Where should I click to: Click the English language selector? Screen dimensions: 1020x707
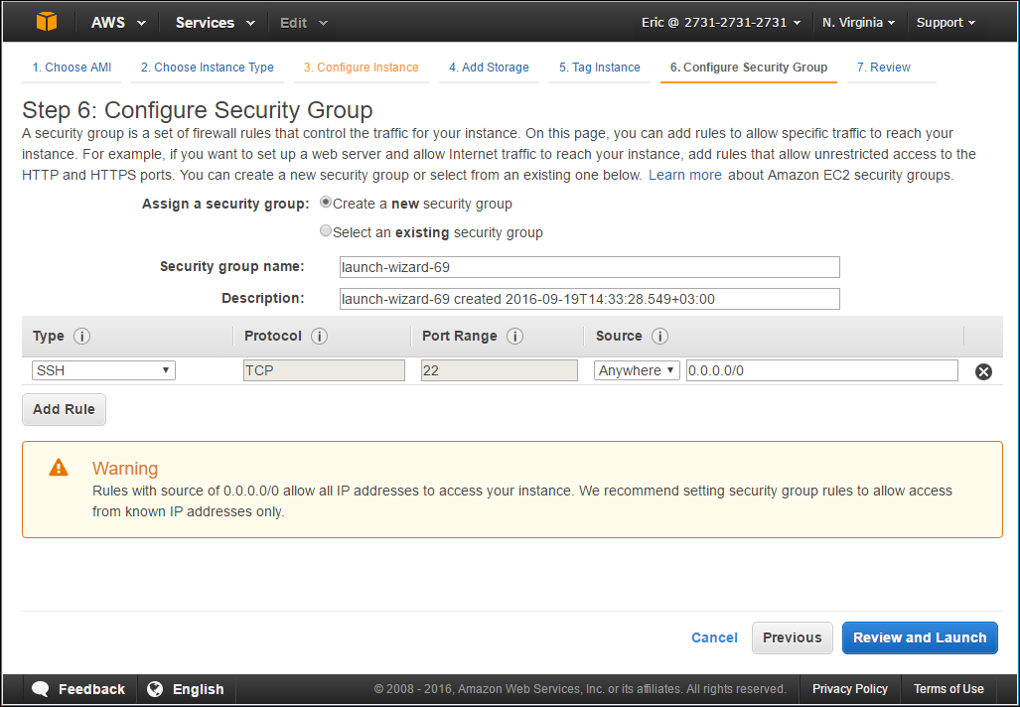pyautogui.click(x=198, y=689)
